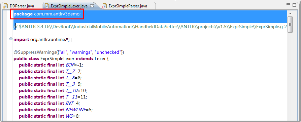
Task: Click the @SuppressWarnings annotation line
Action: (69, 52)
